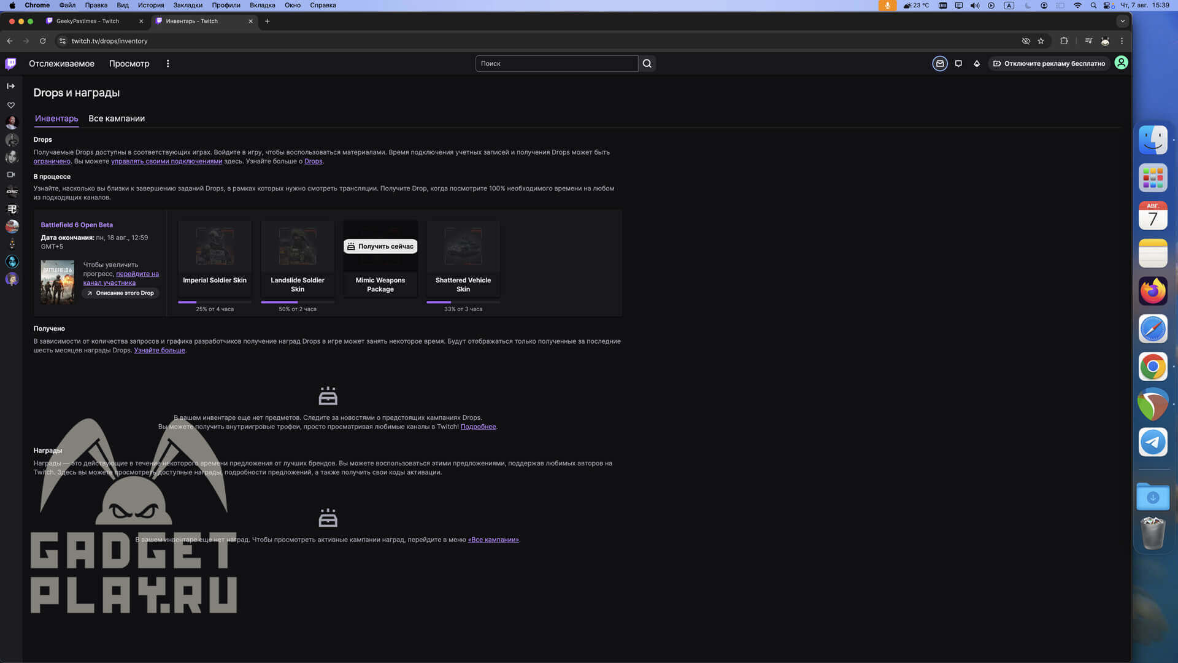The width and height of the screenshot is (1178, 663).
Task: Click the Imperial Soldier Skin drop card
Action: tap(215, 258)
